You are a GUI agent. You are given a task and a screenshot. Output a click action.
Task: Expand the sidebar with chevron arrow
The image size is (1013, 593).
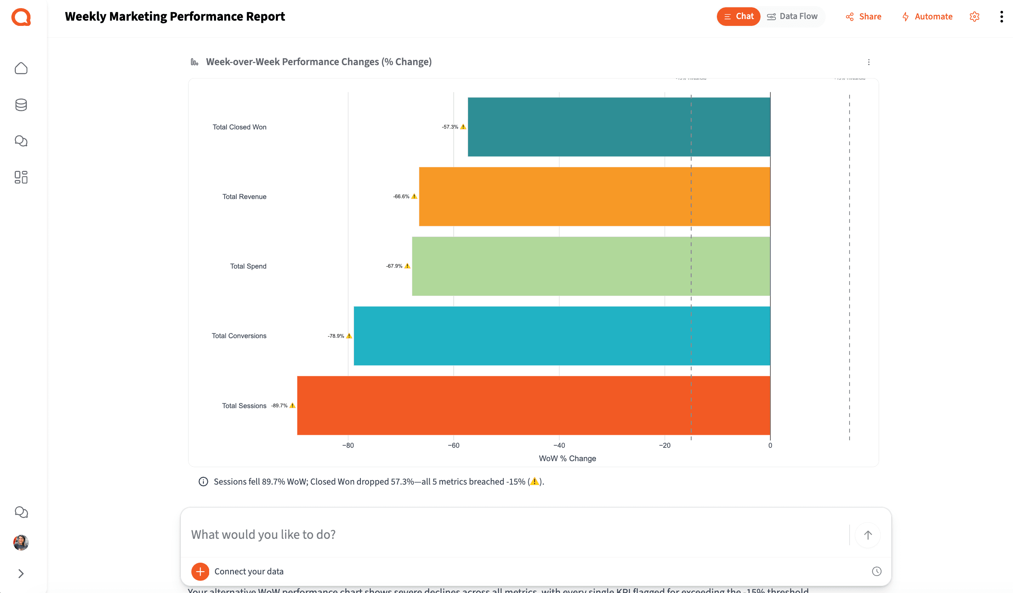click(21, 574)
